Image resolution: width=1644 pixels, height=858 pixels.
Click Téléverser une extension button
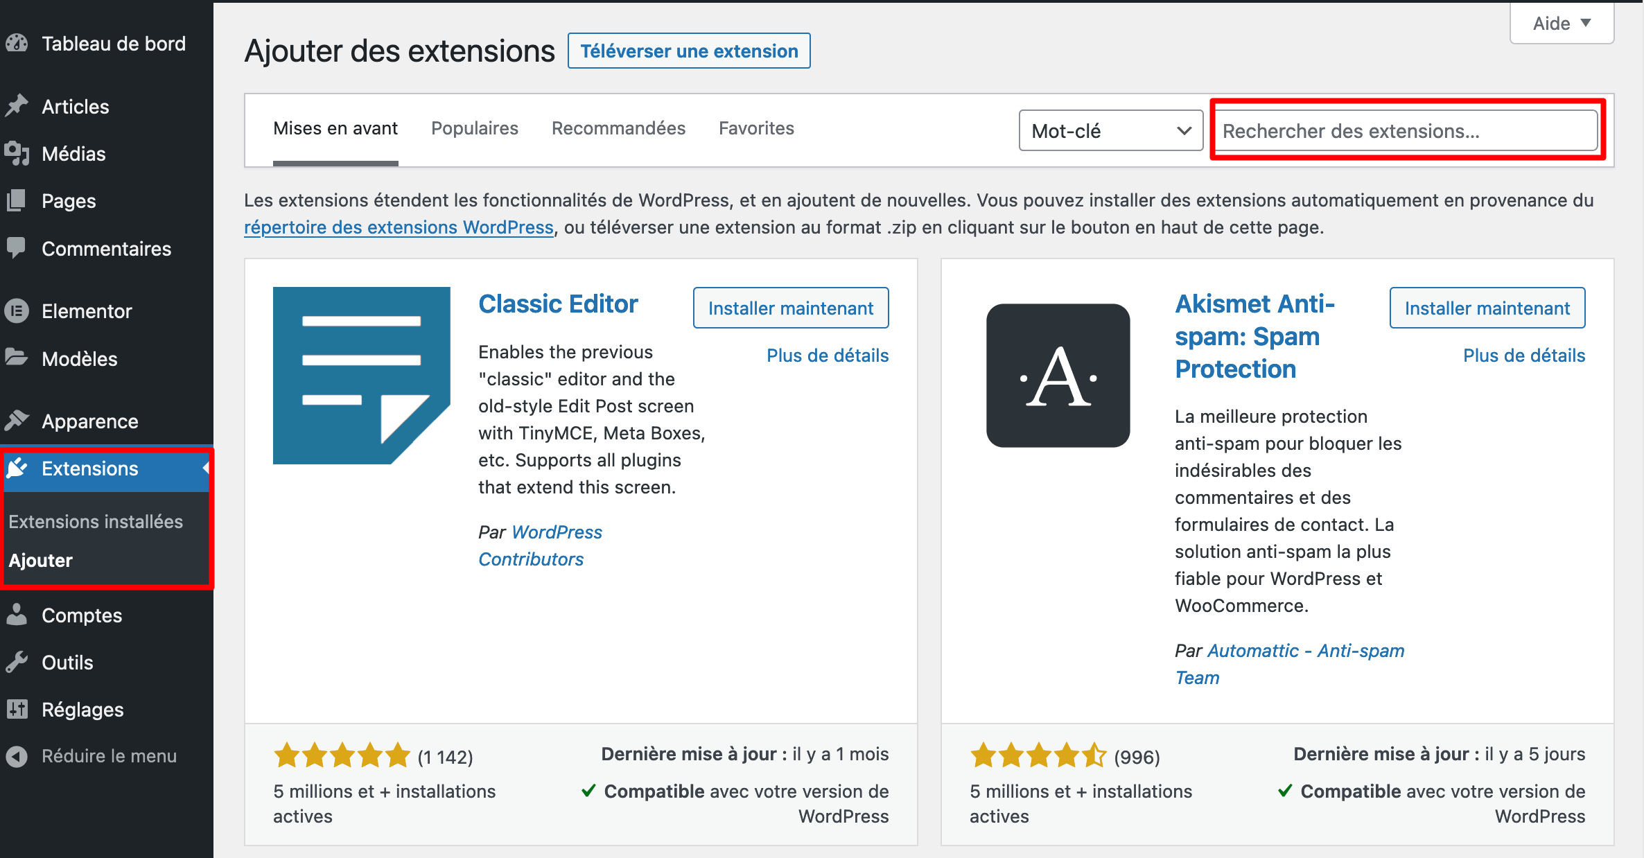pyautogui.click(x=688, y=51)
